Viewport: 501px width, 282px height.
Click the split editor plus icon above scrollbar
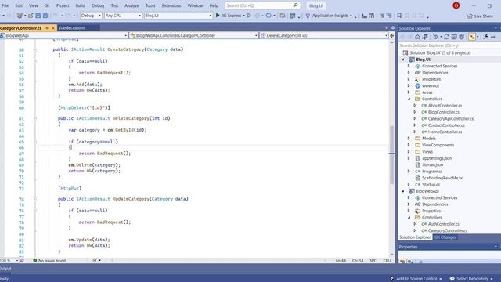pyautogui.click(x=391, y=35)
